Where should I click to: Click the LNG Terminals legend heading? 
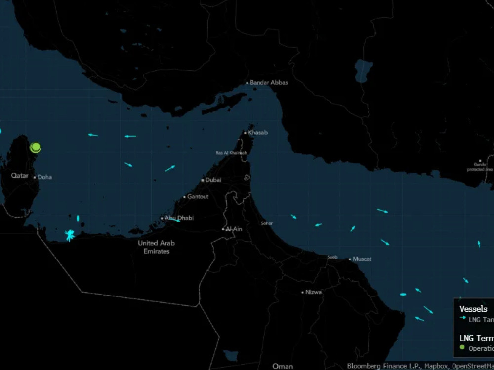tap(476, 338)
